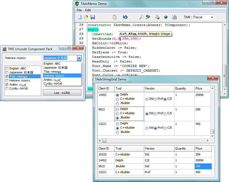Check the Japanese checkbox in the checklist

pos(7,72)
